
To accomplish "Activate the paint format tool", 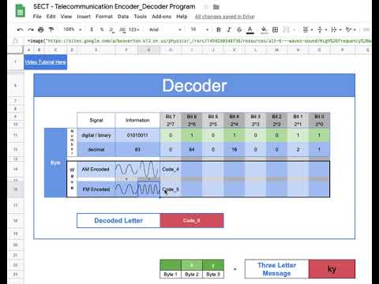I will [51, 29].
